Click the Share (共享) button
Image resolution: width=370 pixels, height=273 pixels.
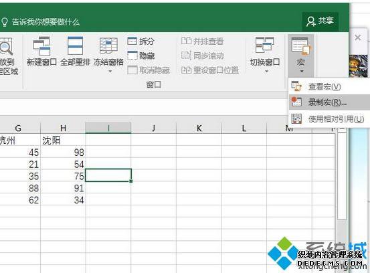click(320, 21)
